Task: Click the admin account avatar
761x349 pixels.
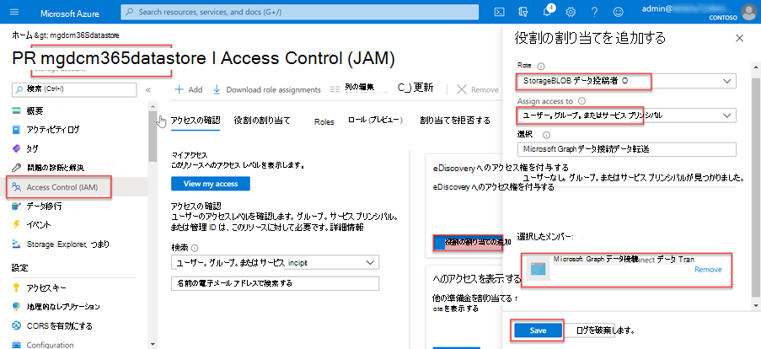Action: pyautogui.click(x=748, y=13)
